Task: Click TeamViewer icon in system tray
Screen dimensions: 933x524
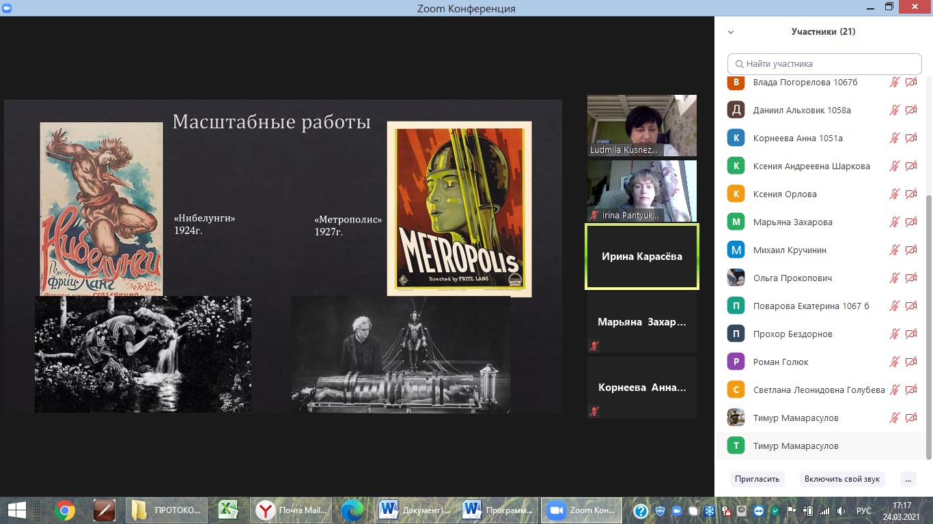Action: [758, 510]
